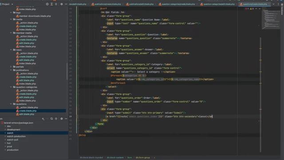Open create.blade.php under the media folder
284x160 pixels.
coord(26,26)
